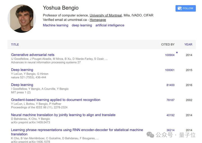Viewport: 202px width, 143px height.
Task: Open Yoshua Bengio's profile photo
Action: coord(22,19)
